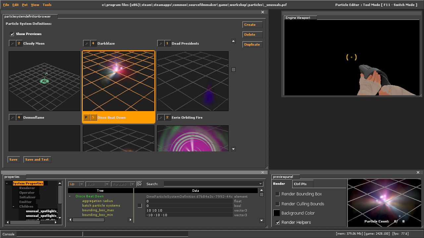Click the P icon beside Cloudy Moon
This screenshot has width=424, height=238.
click(x=12, y=43)
